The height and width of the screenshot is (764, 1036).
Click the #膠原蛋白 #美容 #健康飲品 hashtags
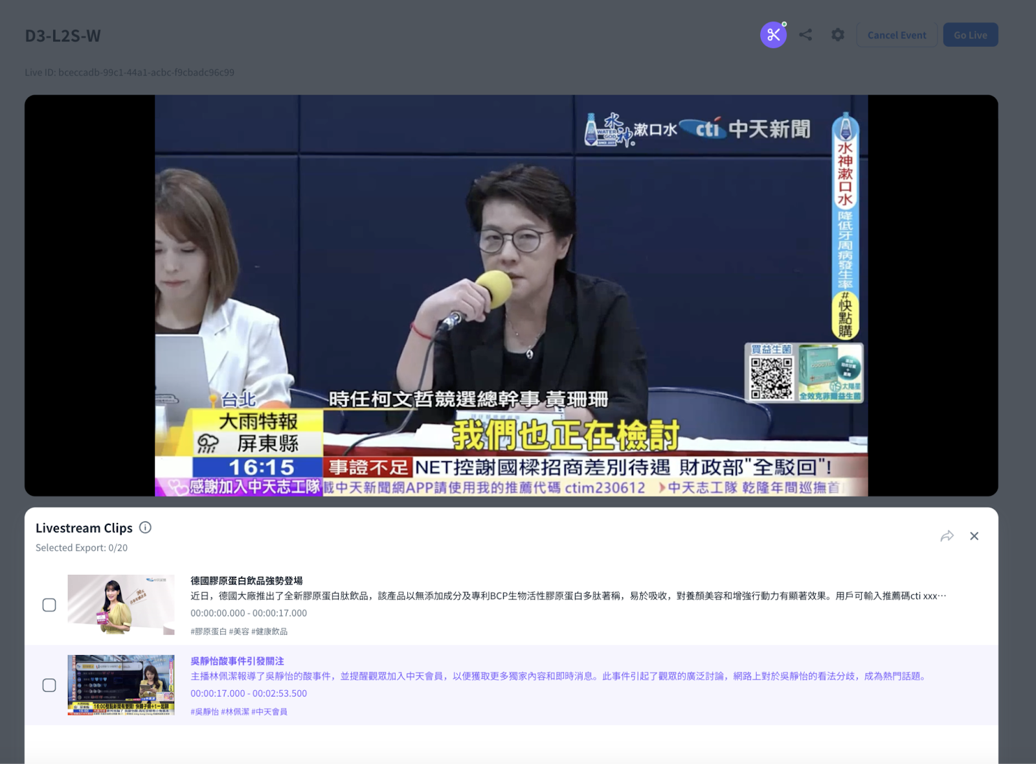click(x=239, y=631)
